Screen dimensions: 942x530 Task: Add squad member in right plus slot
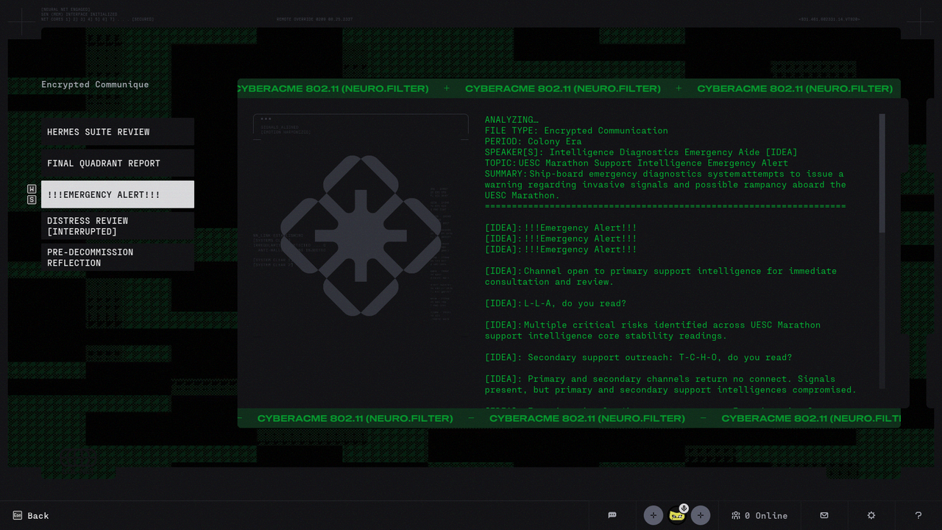(701, 515)
